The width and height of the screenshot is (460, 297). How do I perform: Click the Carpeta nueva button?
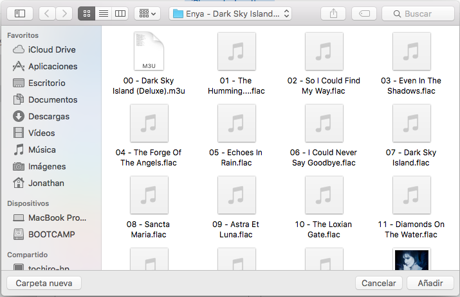(44, 283)
